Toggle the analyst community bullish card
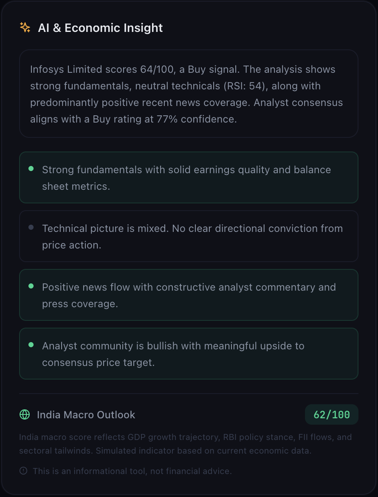This screenshot has height=497, width=378. tap(189, 354)
